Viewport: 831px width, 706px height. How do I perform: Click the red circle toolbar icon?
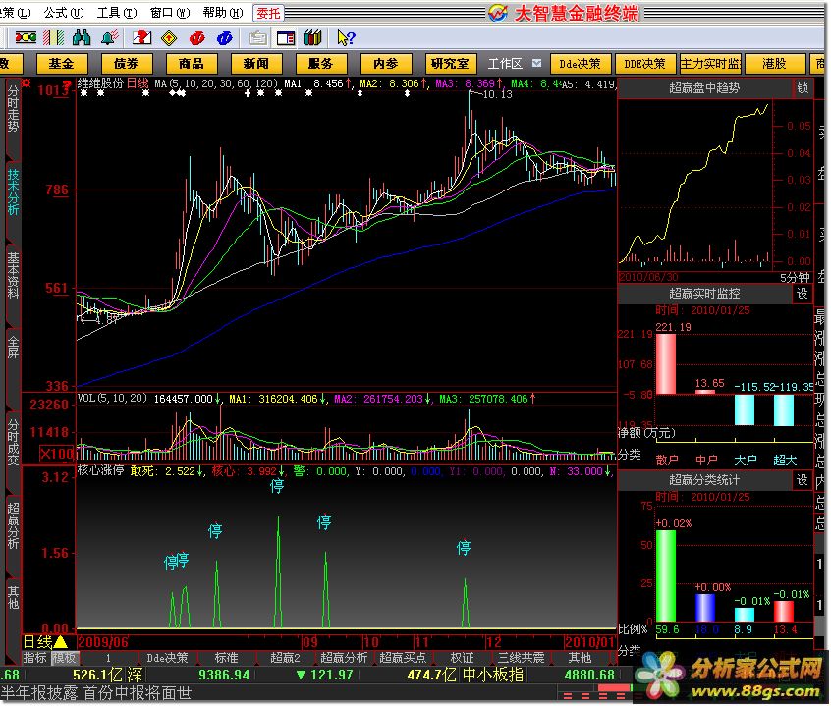(x=197, y=38)
